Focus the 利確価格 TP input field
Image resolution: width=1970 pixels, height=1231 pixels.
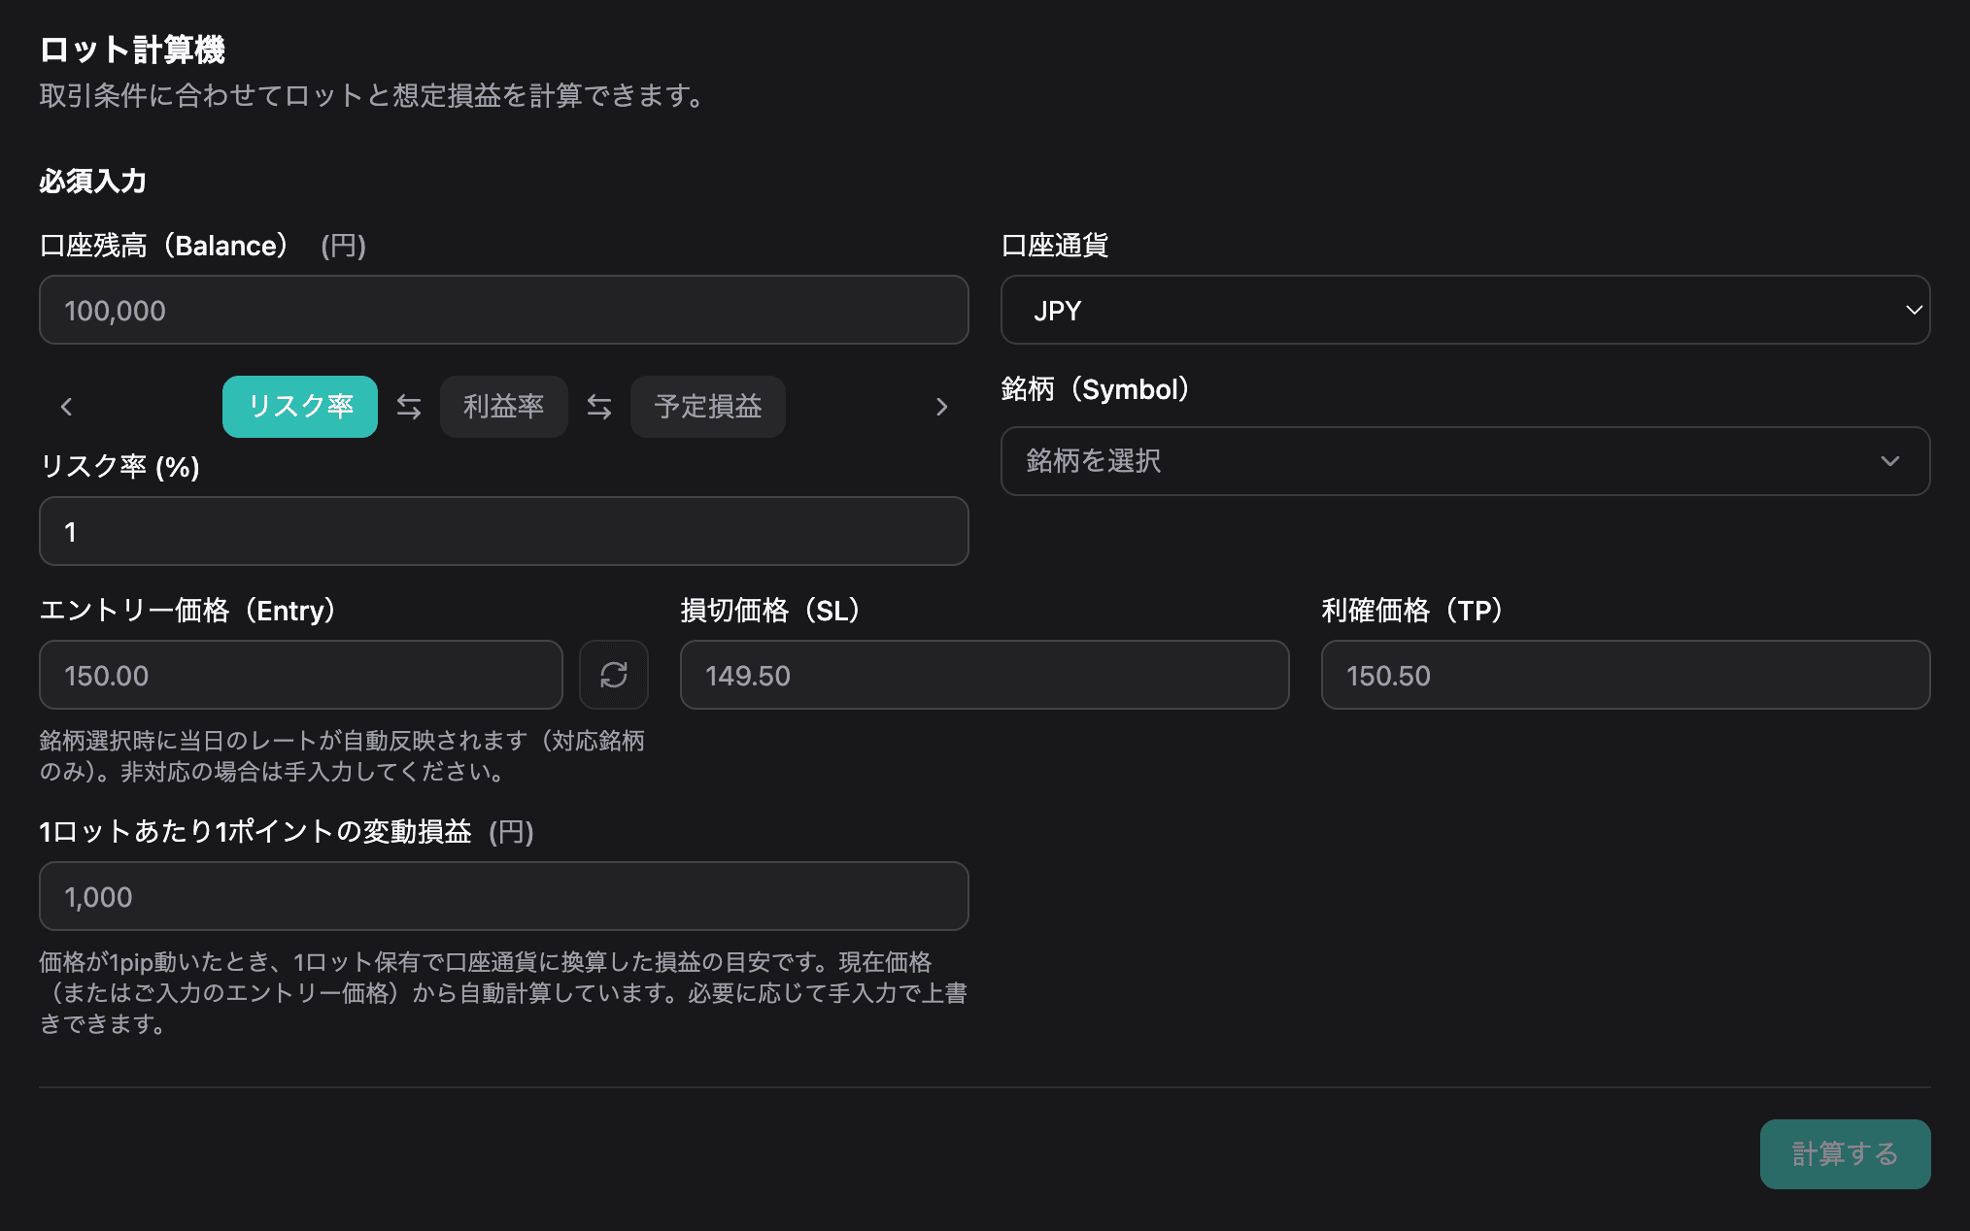(x=1625, y=675)
